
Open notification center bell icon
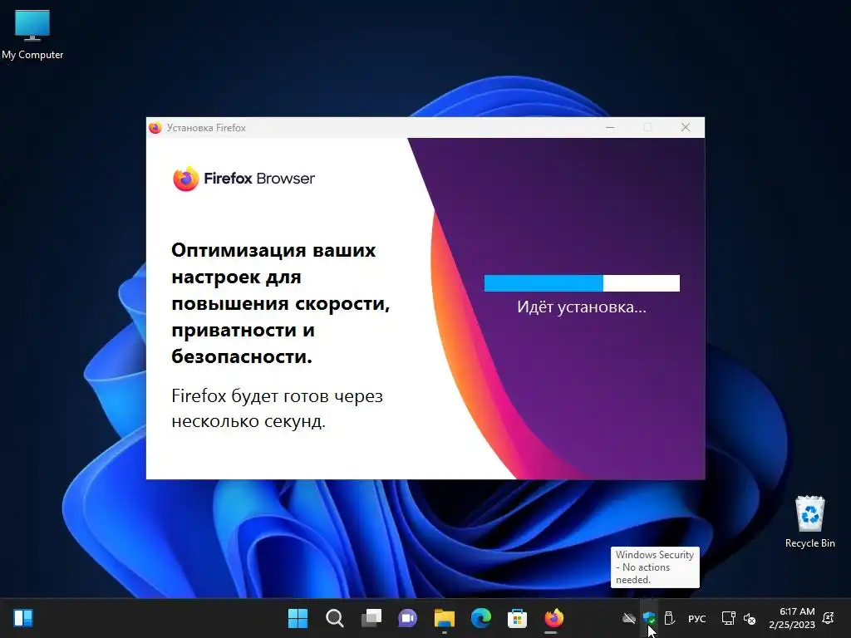(829, 618)
